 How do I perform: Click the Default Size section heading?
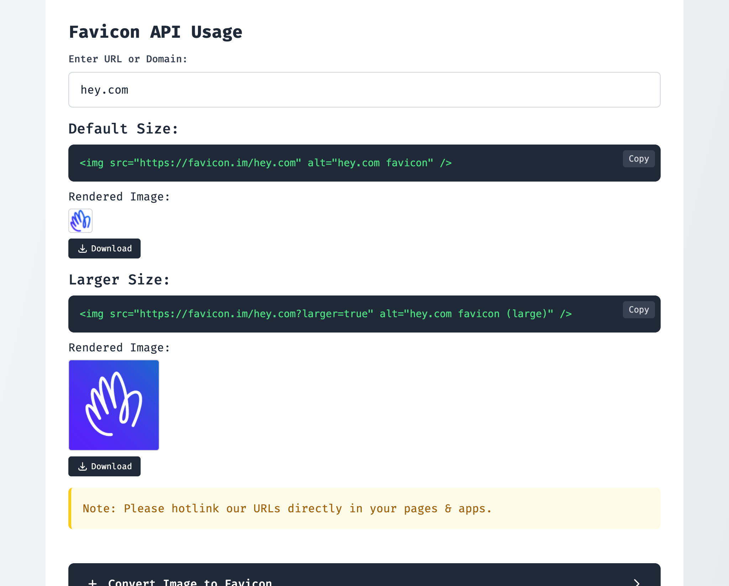(123, 129)
